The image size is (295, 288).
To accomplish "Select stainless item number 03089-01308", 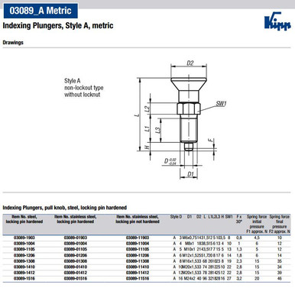I will [76, 261].
